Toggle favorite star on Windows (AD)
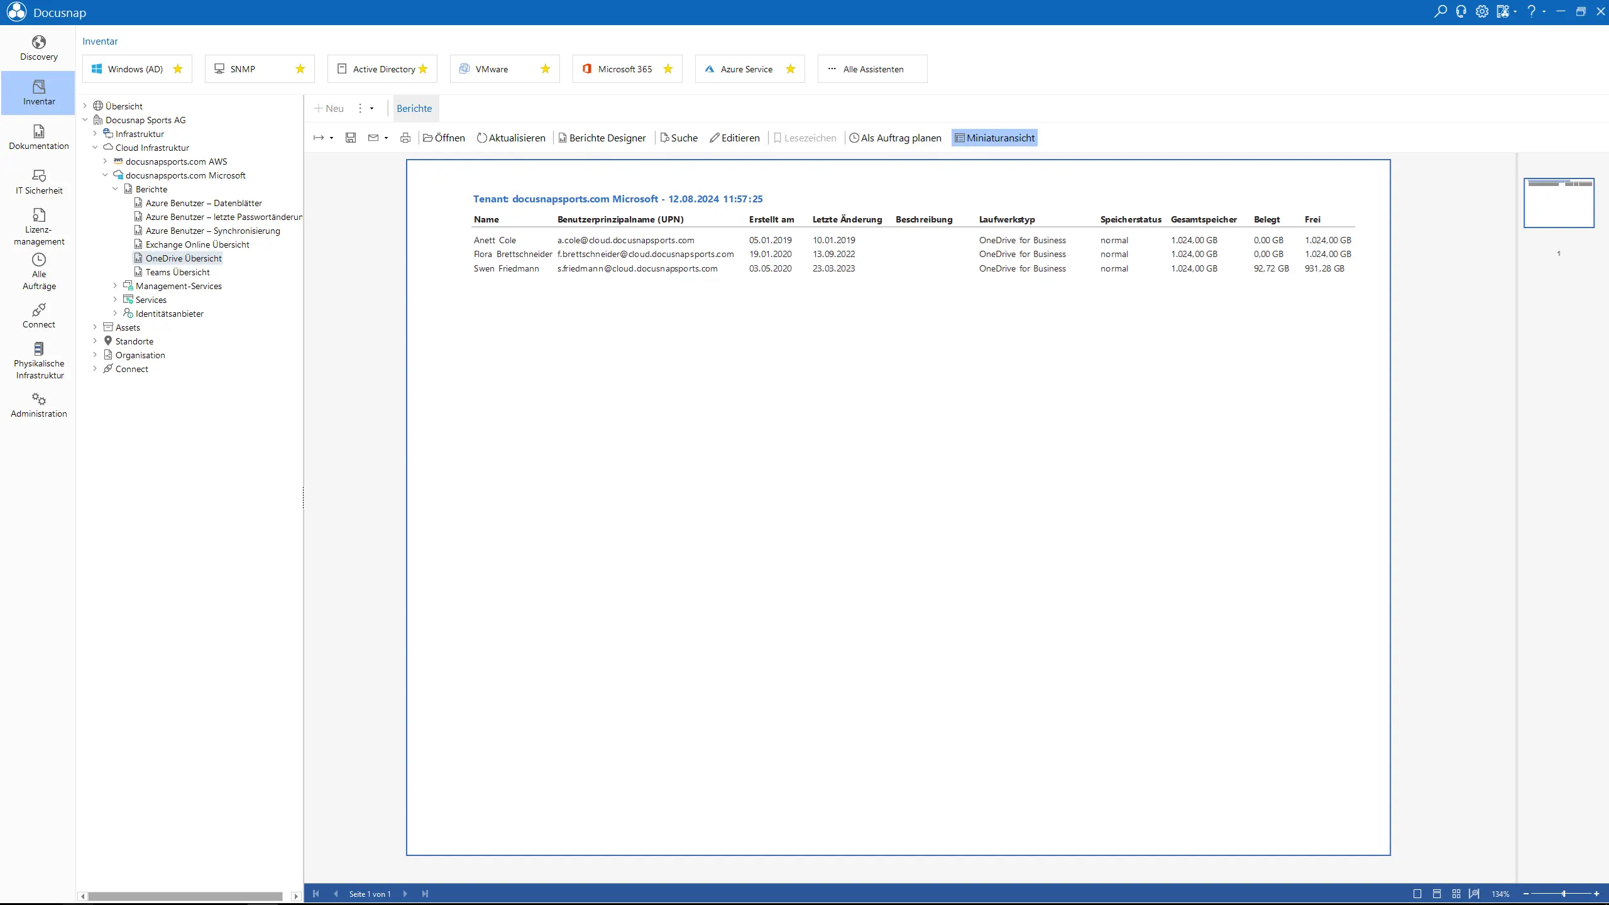This screenshot has width=1609, height=905. click(178, 69)
